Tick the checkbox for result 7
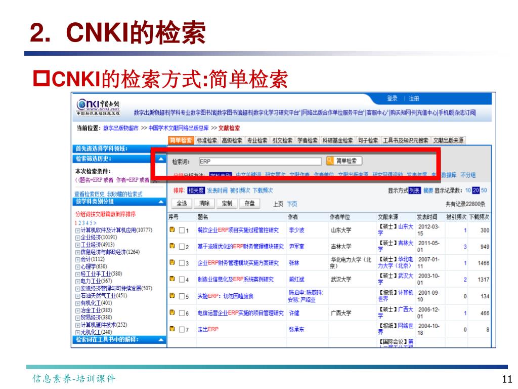This screenshot has width=518, height=389. [182, 329]
